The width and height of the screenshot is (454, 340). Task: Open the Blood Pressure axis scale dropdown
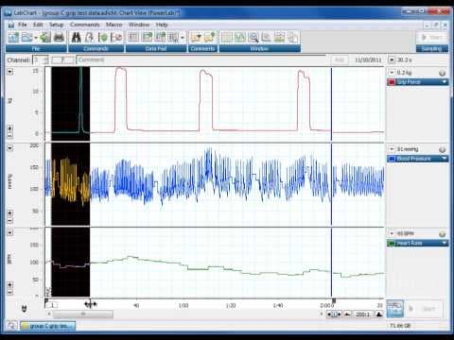point(9,147)
